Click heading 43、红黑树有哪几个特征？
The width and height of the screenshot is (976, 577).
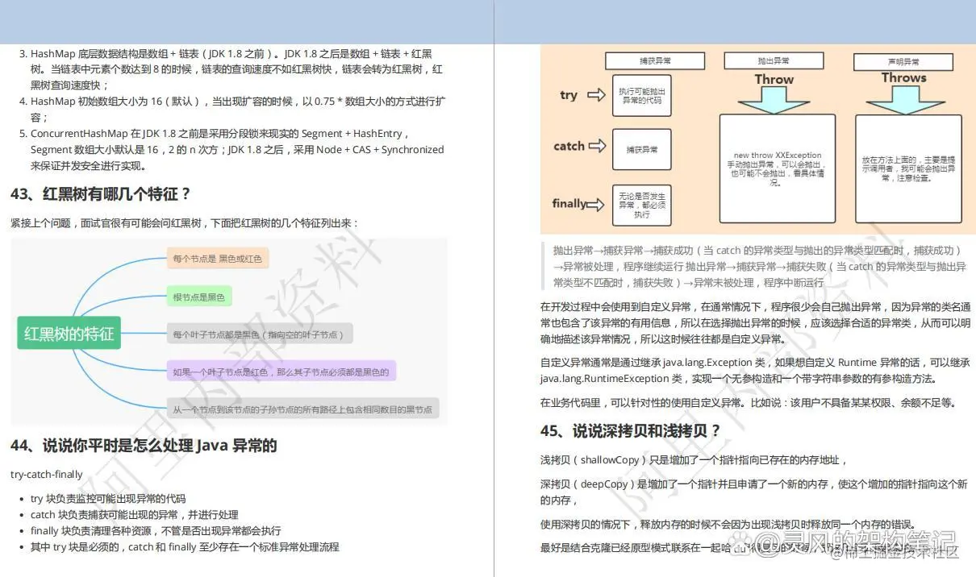pyautogui.click(x=101, y=194)
